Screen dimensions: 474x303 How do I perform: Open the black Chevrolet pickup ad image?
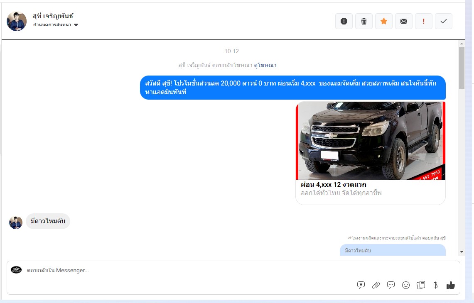click(370, 141)
